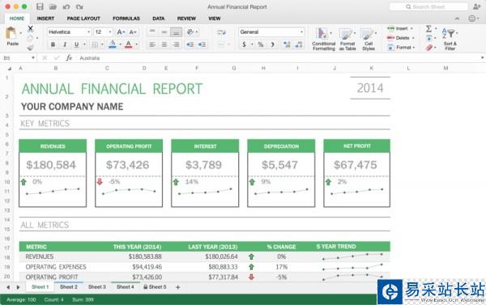Screen dimensions: 486x305
Task: Add a new sheet with plus button
Action: tap(178, 287)
